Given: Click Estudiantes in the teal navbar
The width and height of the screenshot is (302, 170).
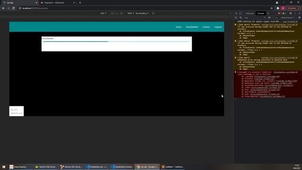Looking at the screenshot, I should [x=192, y=27].
